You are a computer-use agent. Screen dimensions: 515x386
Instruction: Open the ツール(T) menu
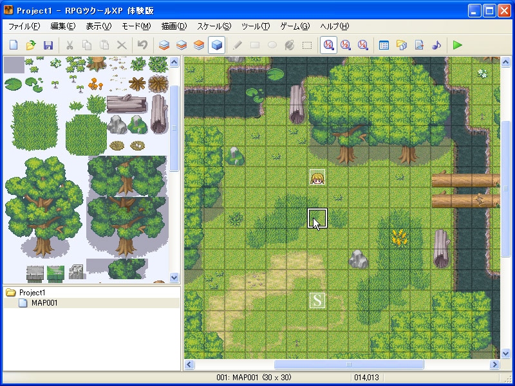click(256, 26)
